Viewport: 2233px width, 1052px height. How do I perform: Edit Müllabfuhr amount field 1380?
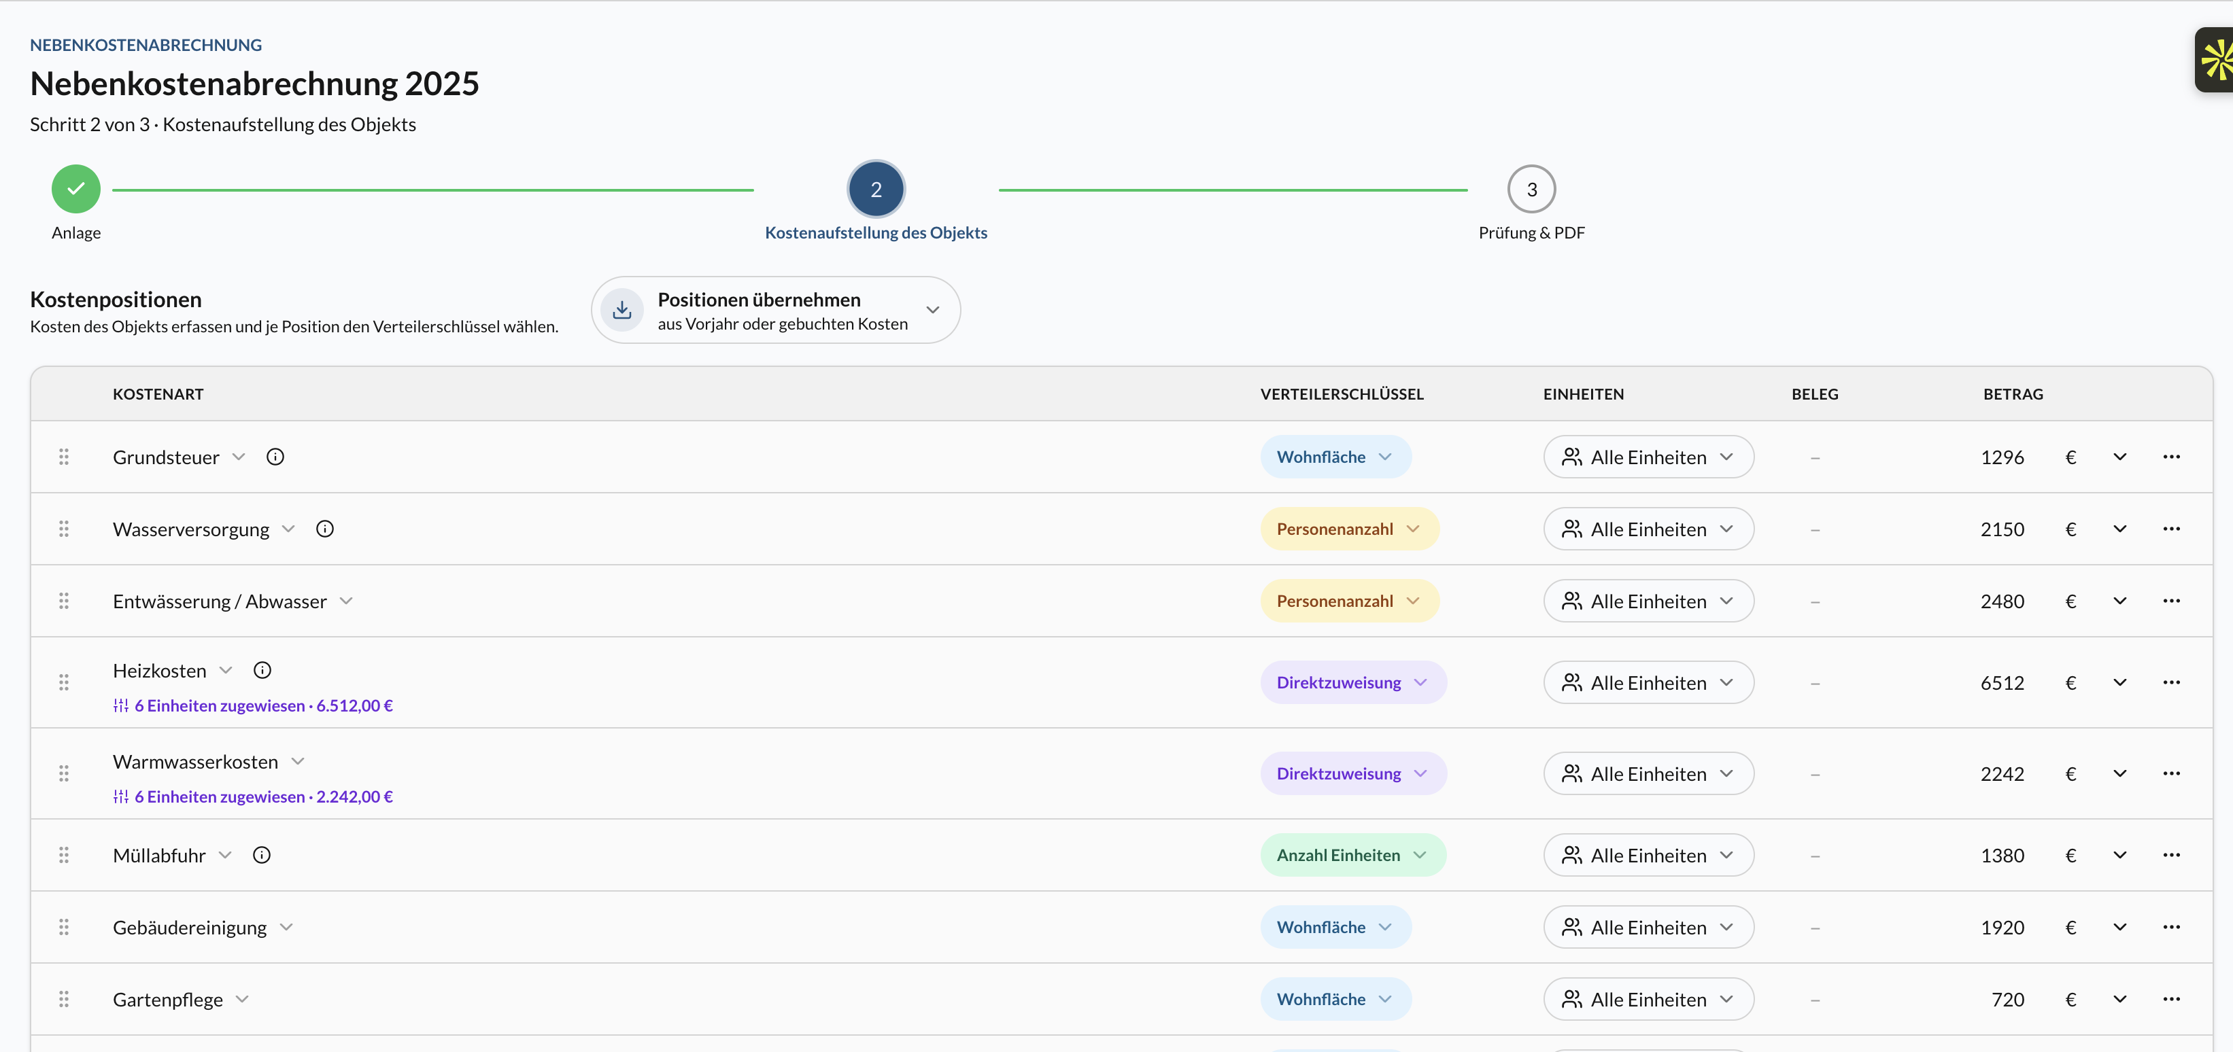click(x=2002, y=854)
